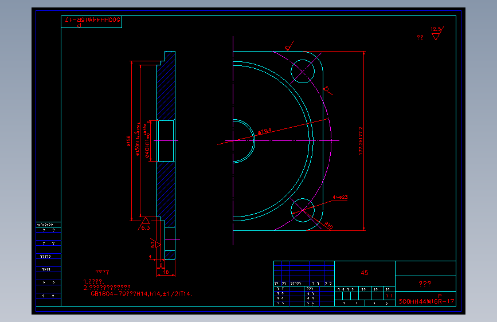Click the 18 width dimension at the section bottom
The width and height of the screenshot is (497, 322).
[x=166, y=272]
